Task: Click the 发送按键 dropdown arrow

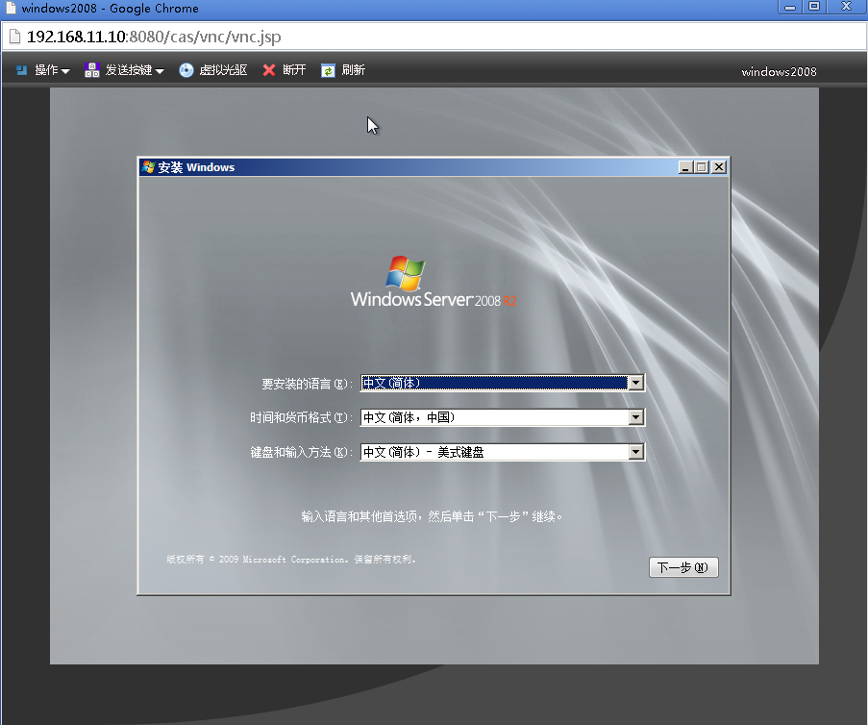Action: [160, 71]
